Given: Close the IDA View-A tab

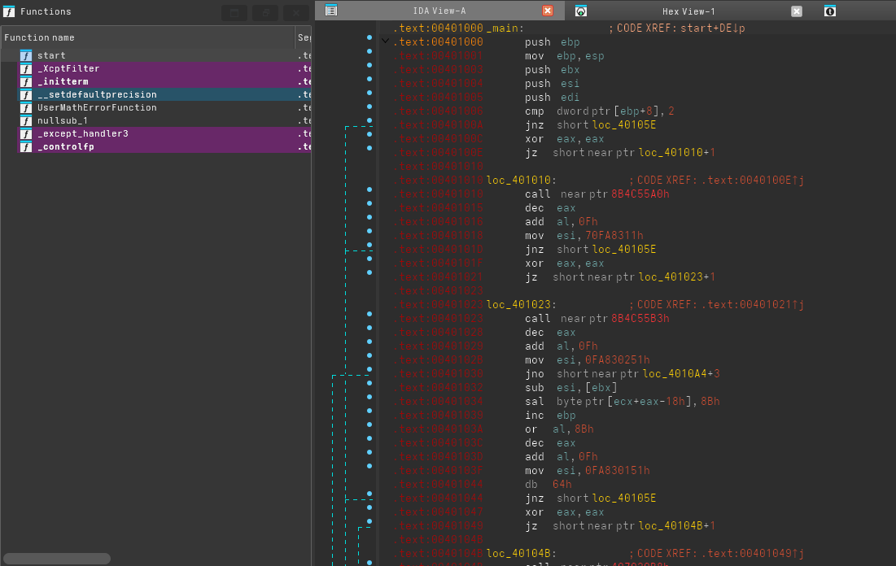Looking at the screenshot, I should (548, 11).
